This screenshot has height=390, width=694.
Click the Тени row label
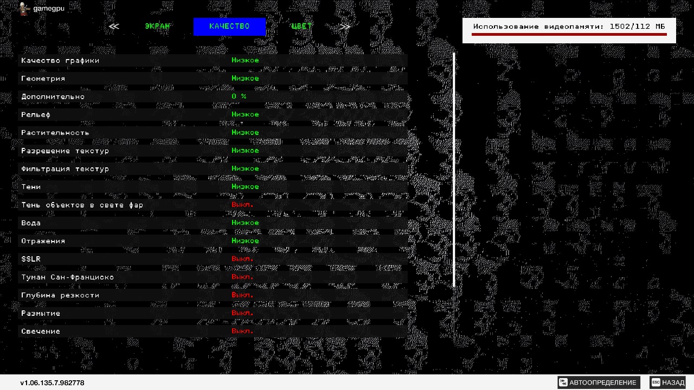(x=31, y=187)
